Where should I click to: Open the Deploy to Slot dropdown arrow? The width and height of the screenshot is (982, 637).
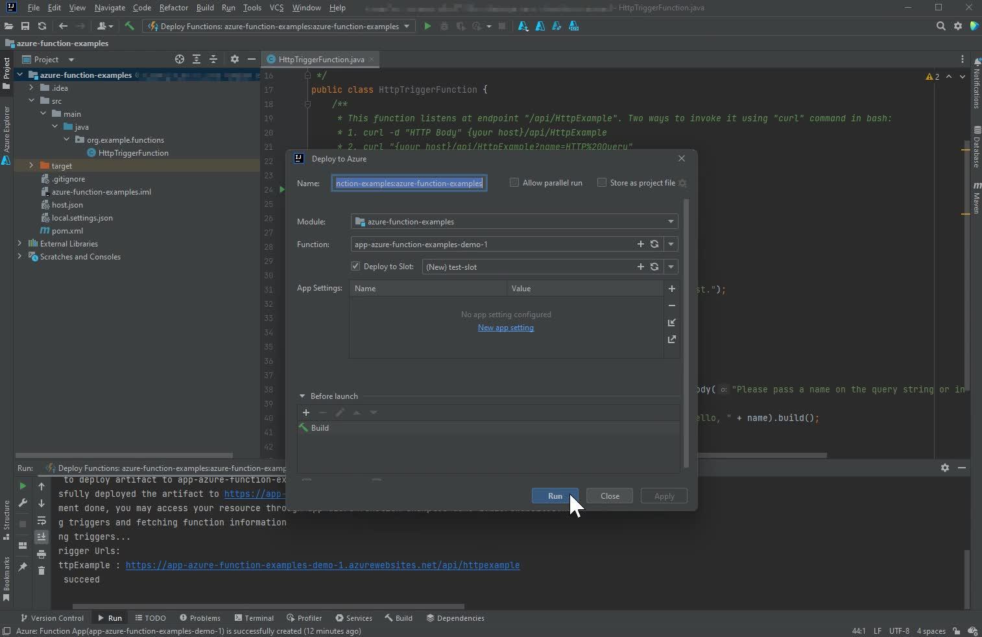pos(671,267)
